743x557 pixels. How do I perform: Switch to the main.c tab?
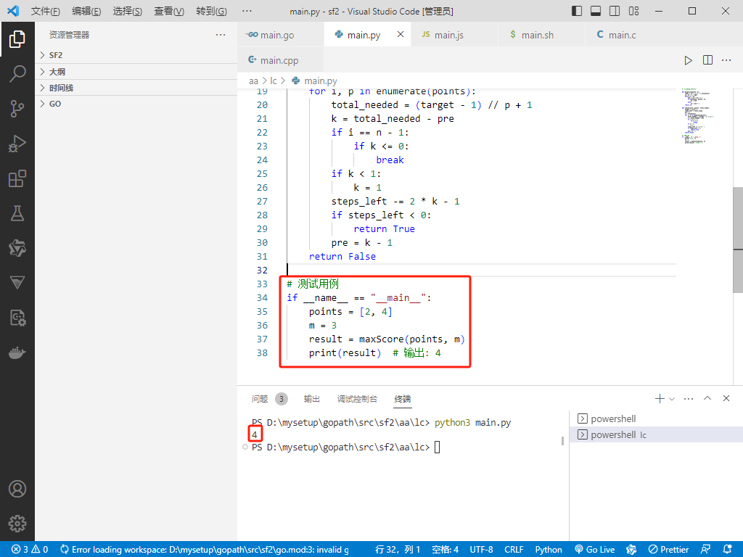click(x=628, y=35)
